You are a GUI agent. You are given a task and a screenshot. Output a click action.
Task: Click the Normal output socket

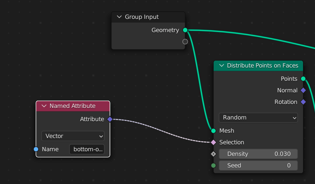(303, 90)
